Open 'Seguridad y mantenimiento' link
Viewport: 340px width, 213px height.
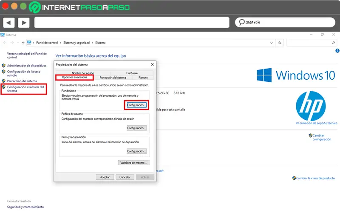tap(25, 207)
